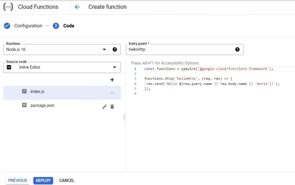Click the Inline Editor code icon
This screenshot has width=295, height=185.
tap(9, 67)
